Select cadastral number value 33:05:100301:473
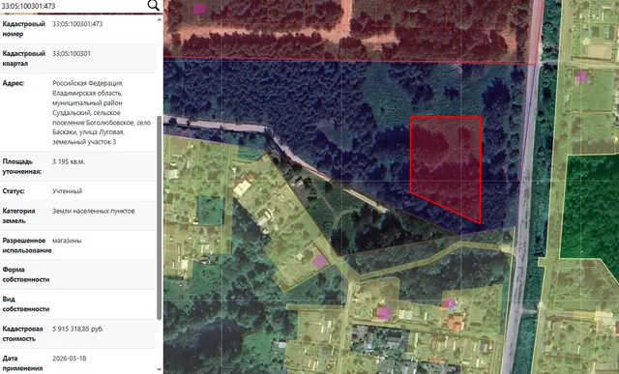The width and height of the screenshot is (619, 374). [x=77, y=24]
